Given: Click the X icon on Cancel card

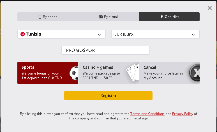Looking at the screenshot, I should point(195,73).
